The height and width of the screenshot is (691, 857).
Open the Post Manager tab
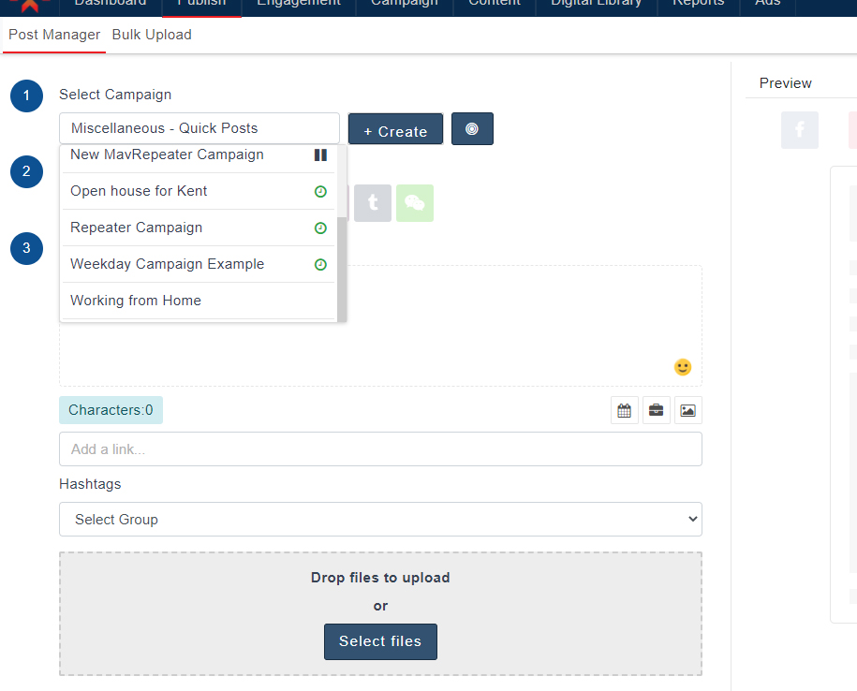click(x=54, y=35)
